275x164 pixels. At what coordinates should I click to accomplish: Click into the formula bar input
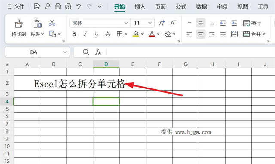tap(190, 52)
